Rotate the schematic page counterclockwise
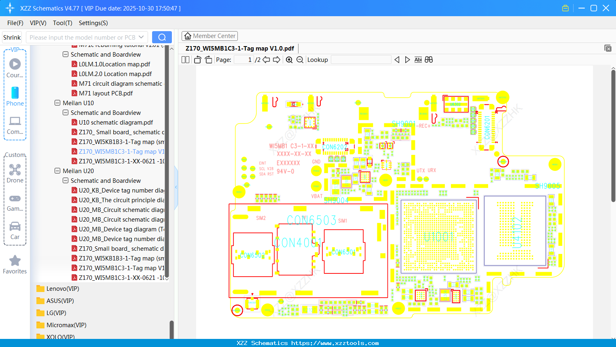The image size is (616, 347). [x=197, y=59]
